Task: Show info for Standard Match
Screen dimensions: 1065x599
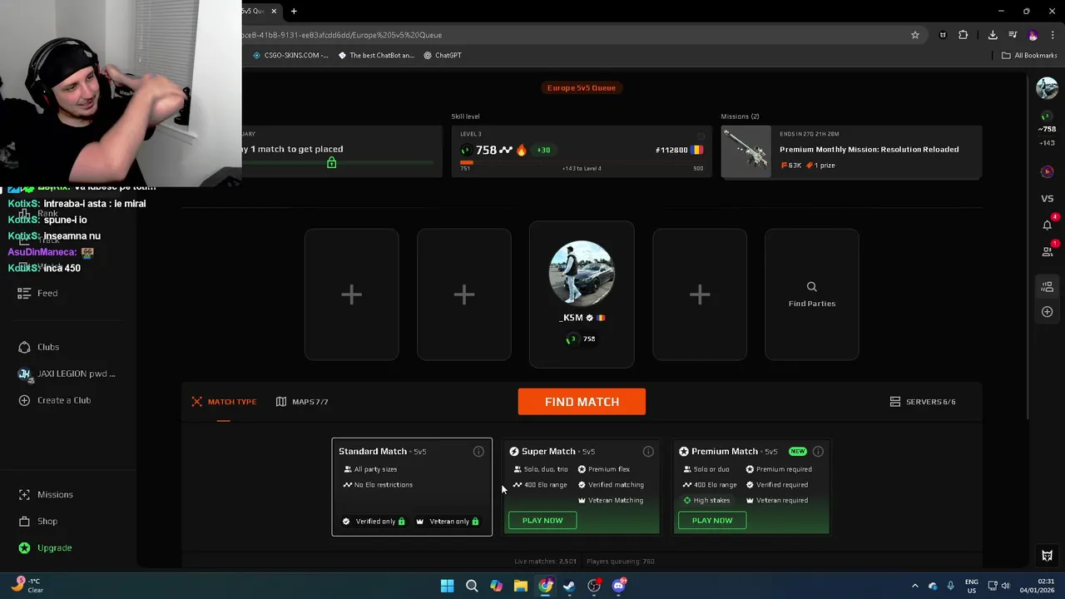Action: coord(478,451)
